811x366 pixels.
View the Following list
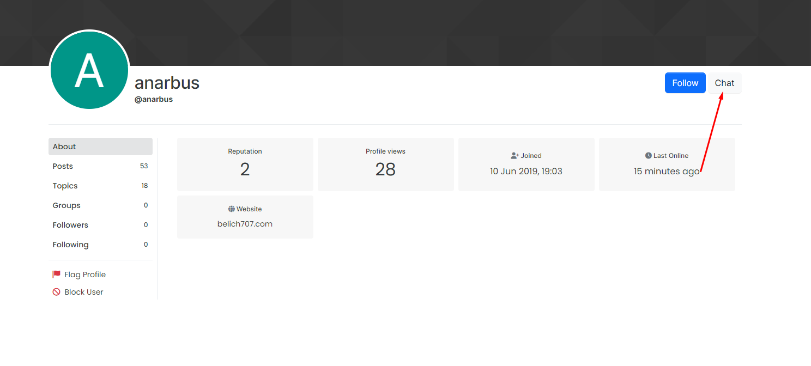pos(100,245)
